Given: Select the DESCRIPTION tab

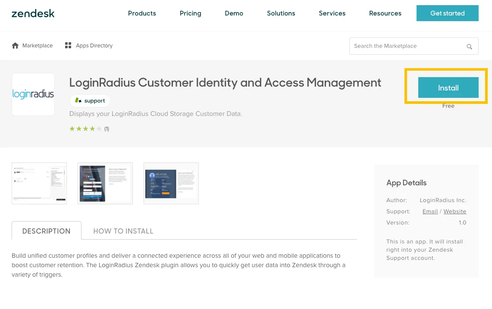Looking at the screenshot, I should click(x=47, y=231).
